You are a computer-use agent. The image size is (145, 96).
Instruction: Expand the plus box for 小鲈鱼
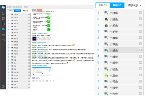coord(141,31)
